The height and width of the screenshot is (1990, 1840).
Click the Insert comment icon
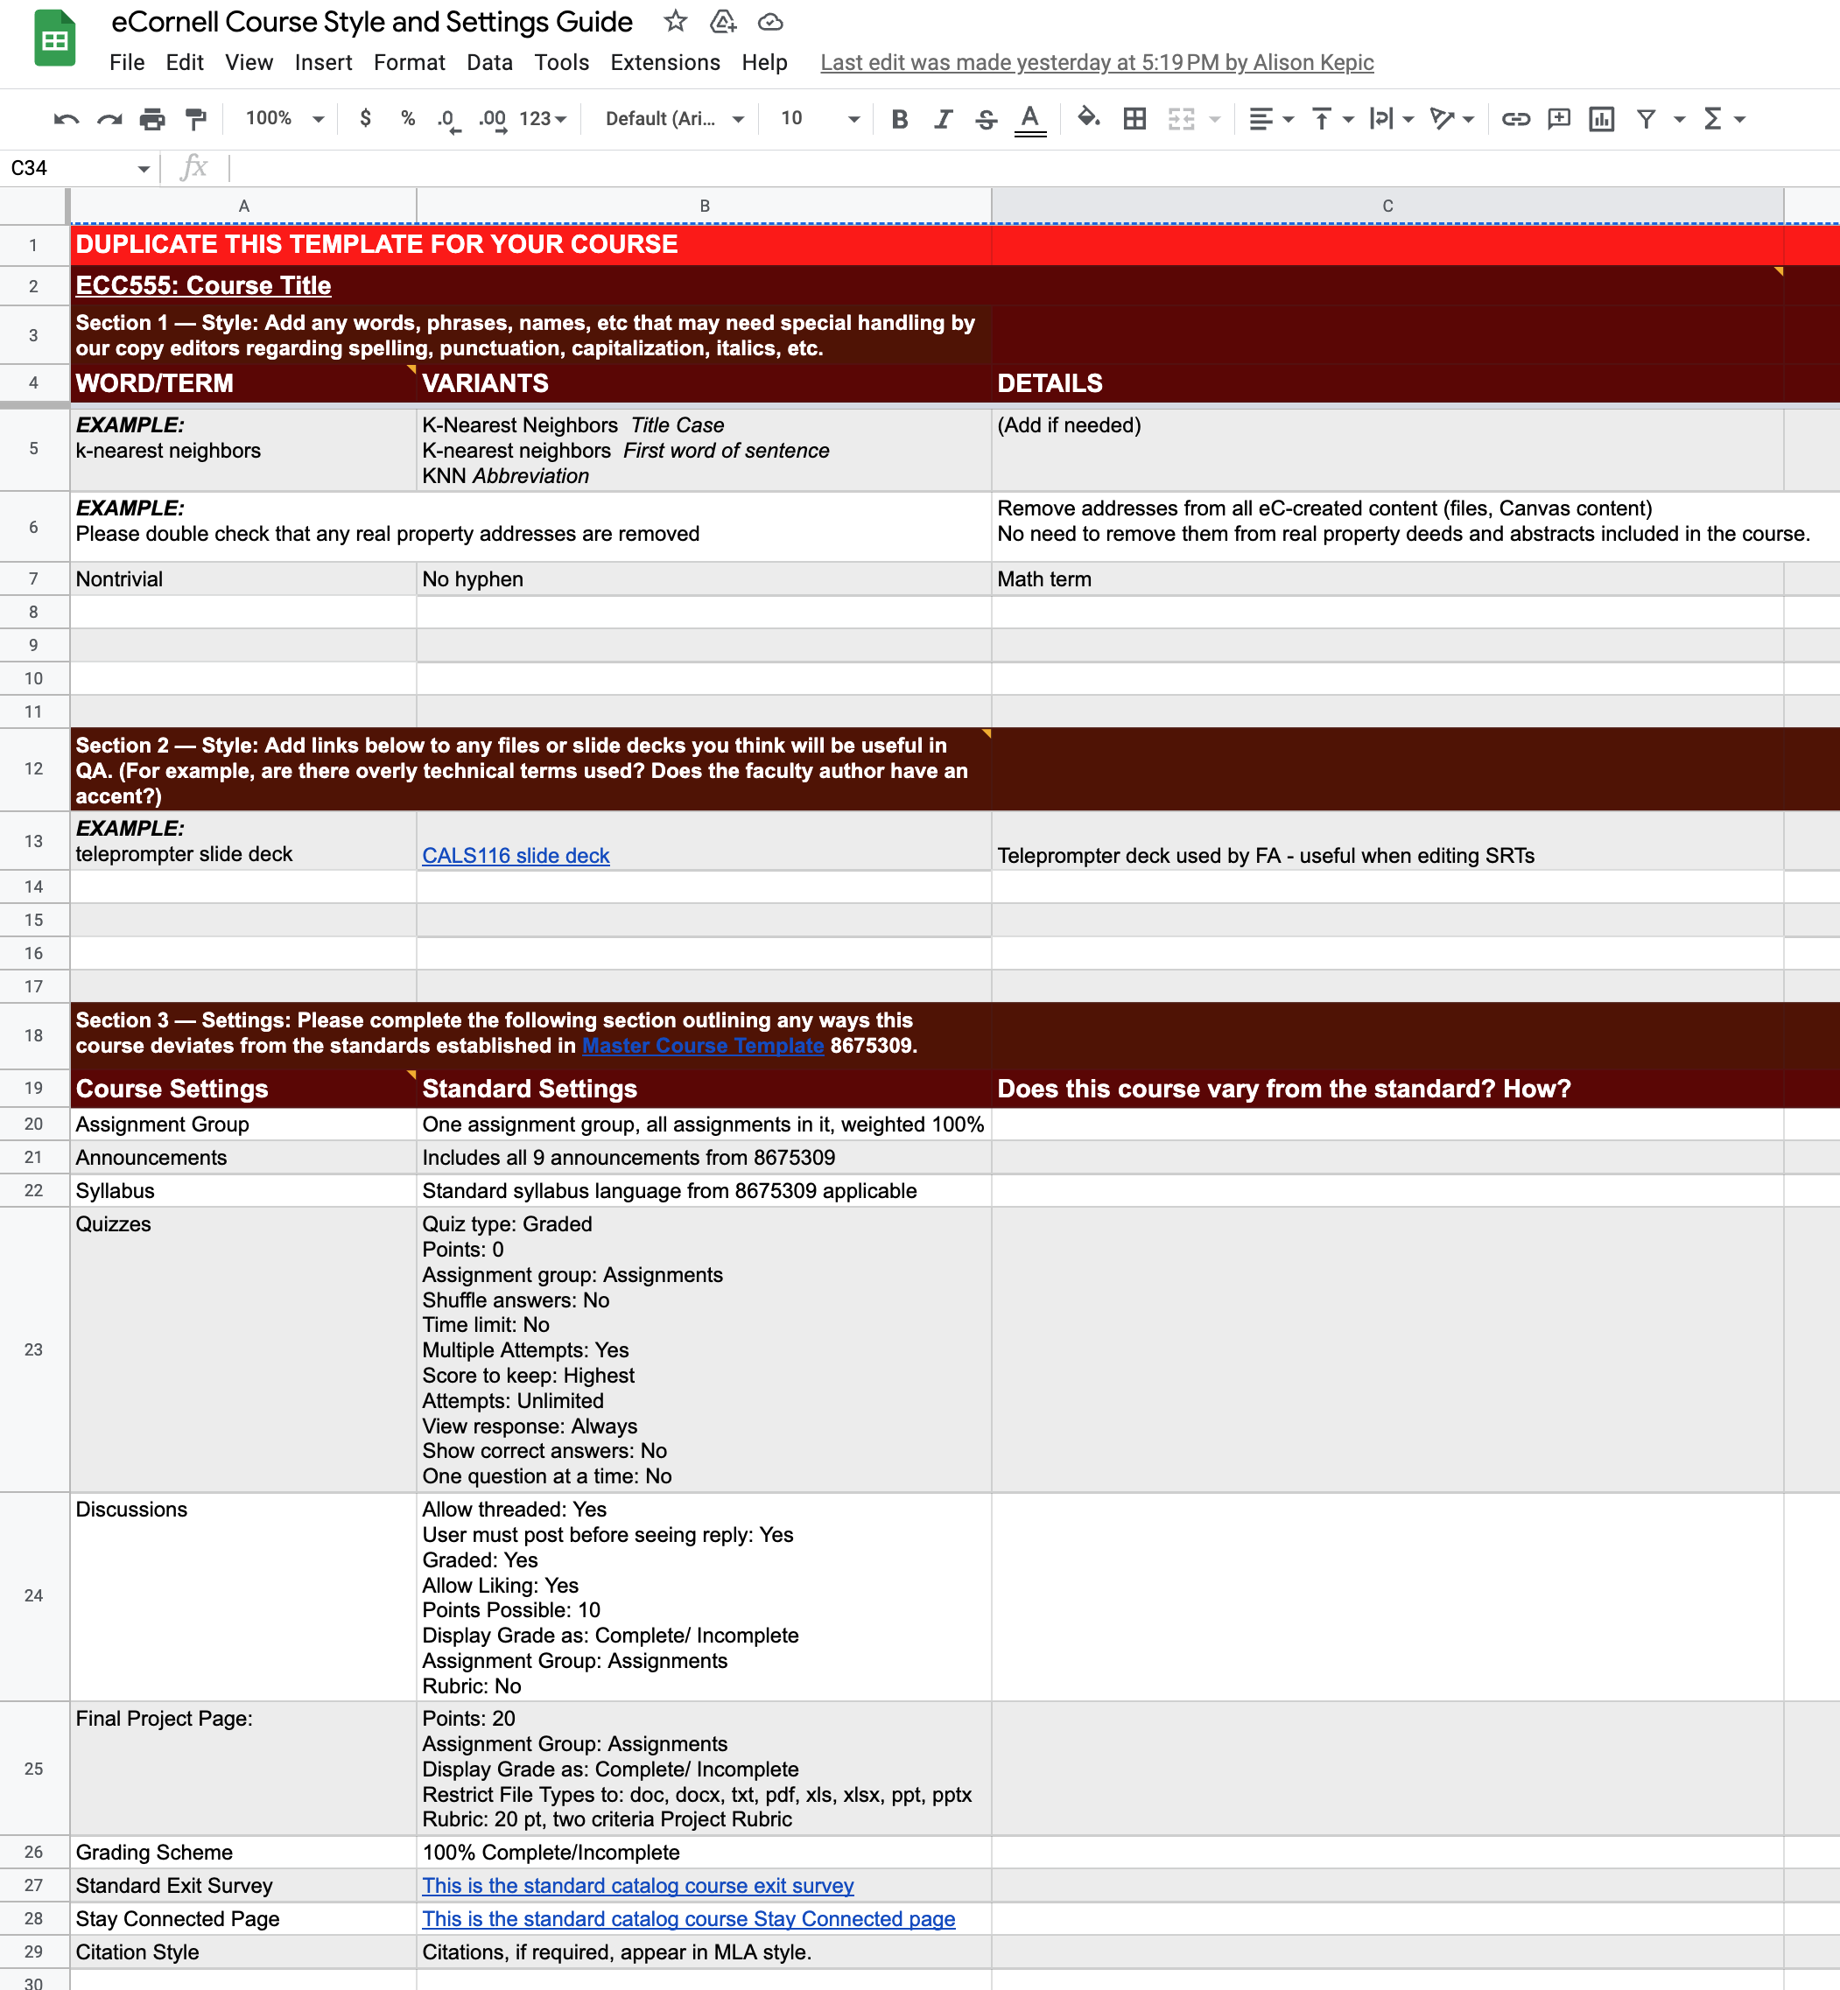pyautogui.click(x=1559, y=120)
